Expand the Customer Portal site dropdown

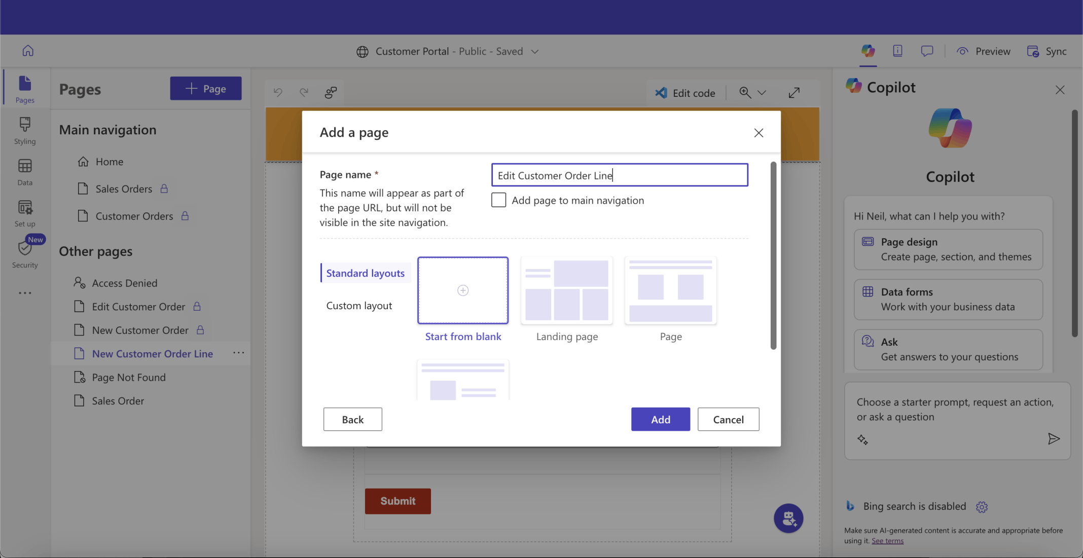(x=535, y=51)
